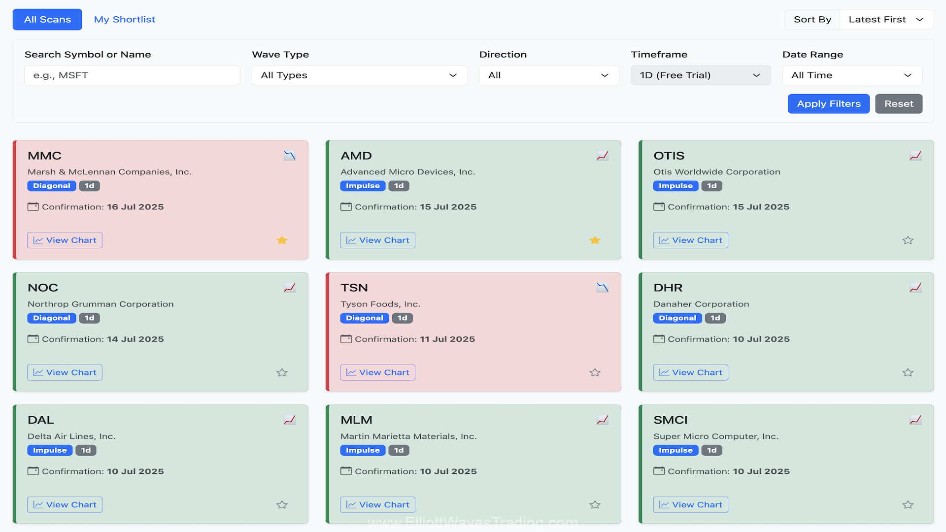Click 'Danaher Corporation' company name
Viewport: 946px width, 532px height.
pyautogui.click(x=701, y=304)
